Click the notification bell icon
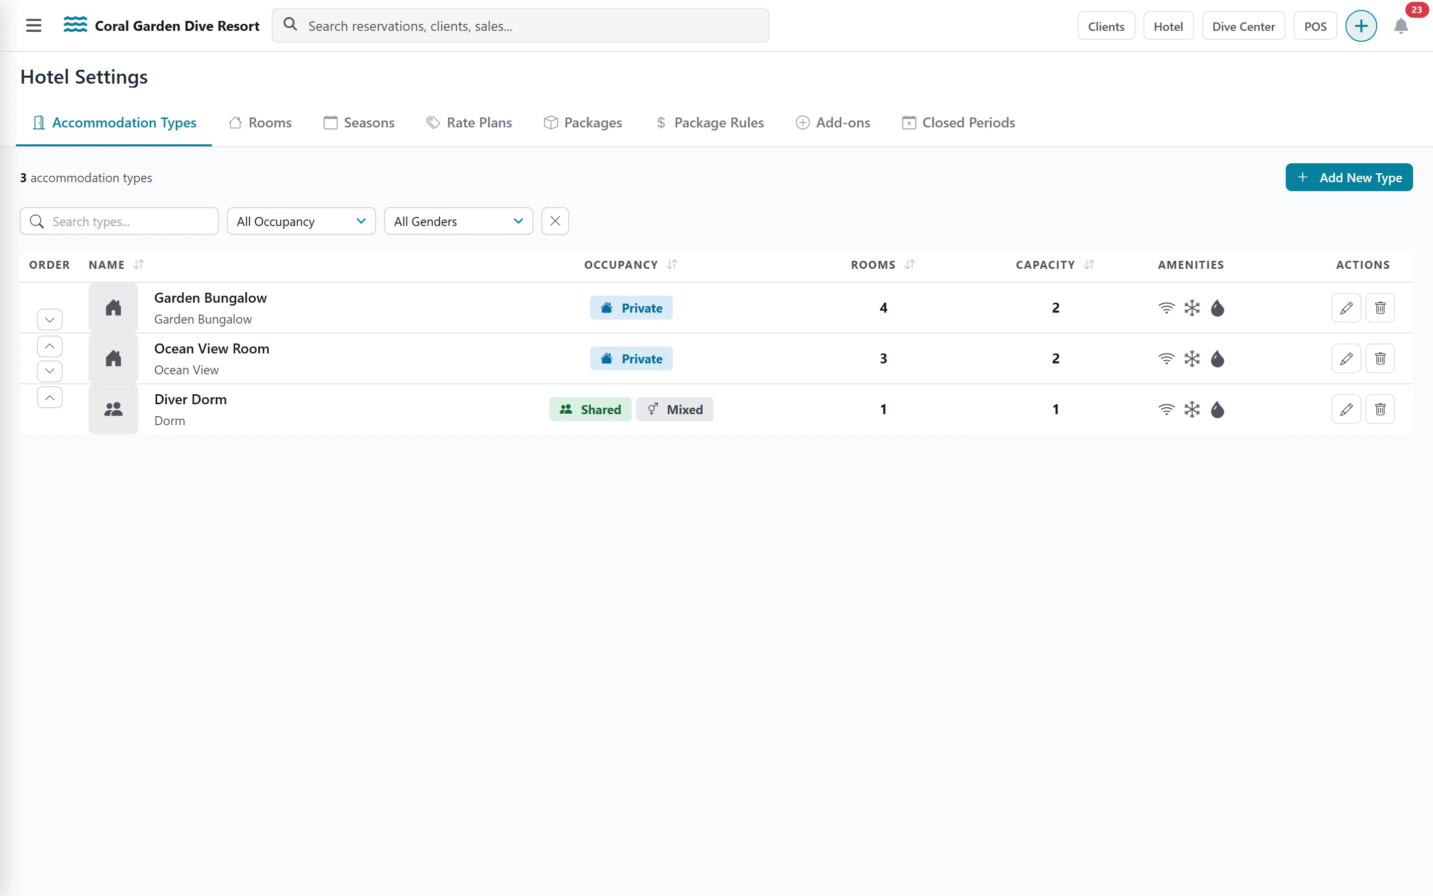Screen dimensions: 1433x896 click(x=1401, y=26)
